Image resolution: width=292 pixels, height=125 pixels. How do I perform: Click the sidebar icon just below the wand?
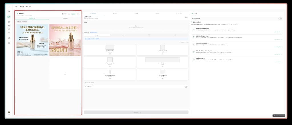9,22
